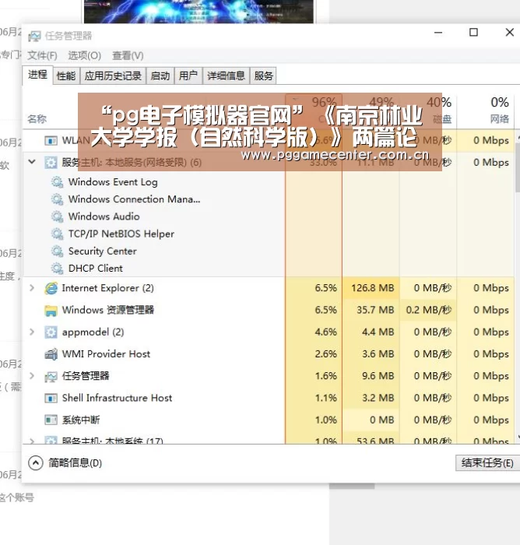The width and height of the screenshot is (520, 545).
Task: Sort by the 网络 0% column header
Action: pos(486,111)
